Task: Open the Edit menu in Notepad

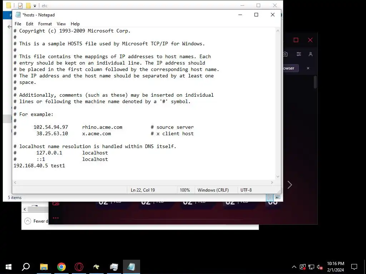Action: [x=29, y=24]
